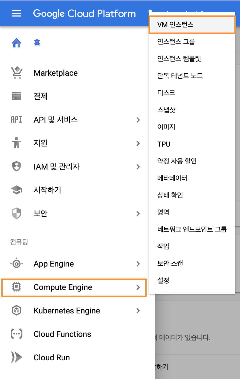The height and width of the screenshot is (379, 240).
Task: Click the API icon
Action: [17, 119]
